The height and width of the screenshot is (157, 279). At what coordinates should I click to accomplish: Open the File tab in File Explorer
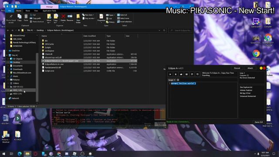[x=10, y=11]
